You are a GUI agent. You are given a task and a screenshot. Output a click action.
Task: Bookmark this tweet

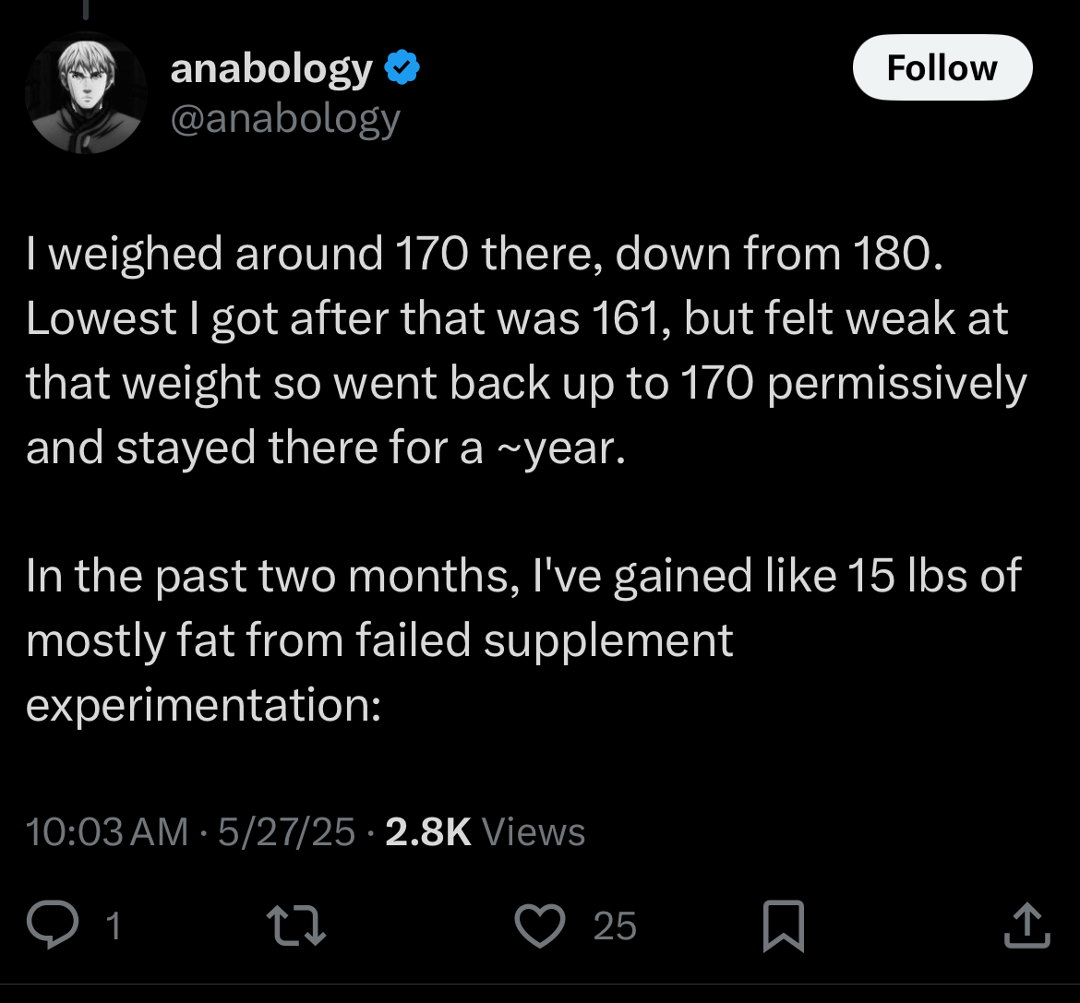[783, 925]
